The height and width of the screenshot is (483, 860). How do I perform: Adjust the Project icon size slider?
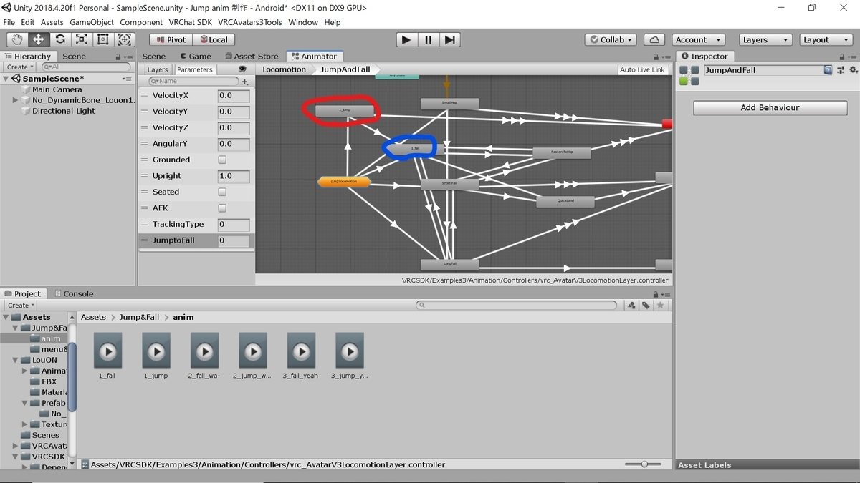[x=643, y=464]
